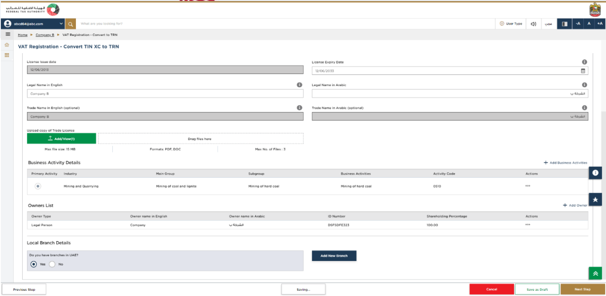This screenshot has width=606, height=296.
Task: Click Previous Step
Action: click(24, 290)
